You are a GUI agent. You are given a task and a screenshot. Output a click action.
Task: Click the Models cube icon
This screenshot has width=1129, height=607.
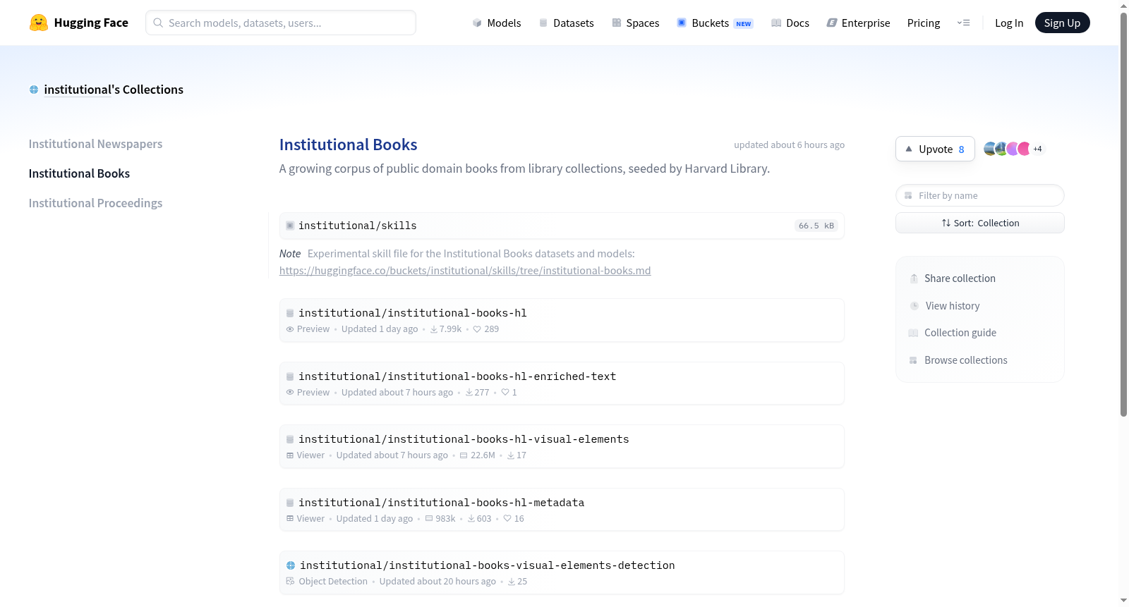click(x=477, y=23)
